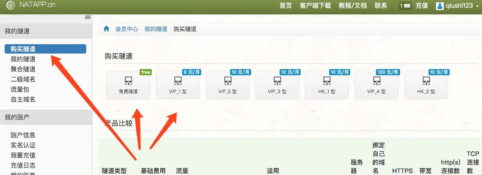Viewport: 482px width, 175px height.
Task: Open 账户信息 in the sidebar
Action: 23,135
